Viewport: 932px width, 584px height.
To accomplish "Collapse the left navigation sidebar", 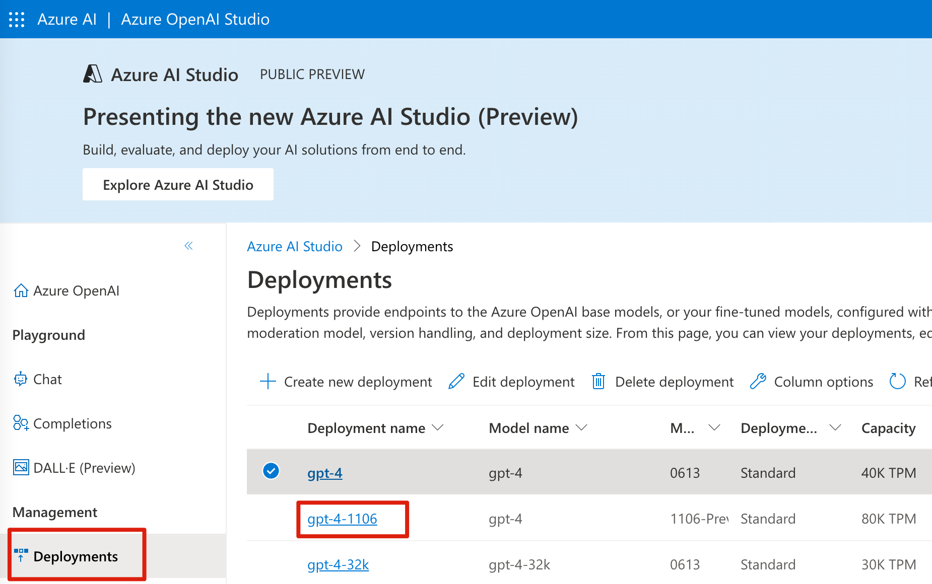I will (x=188, y=246).
